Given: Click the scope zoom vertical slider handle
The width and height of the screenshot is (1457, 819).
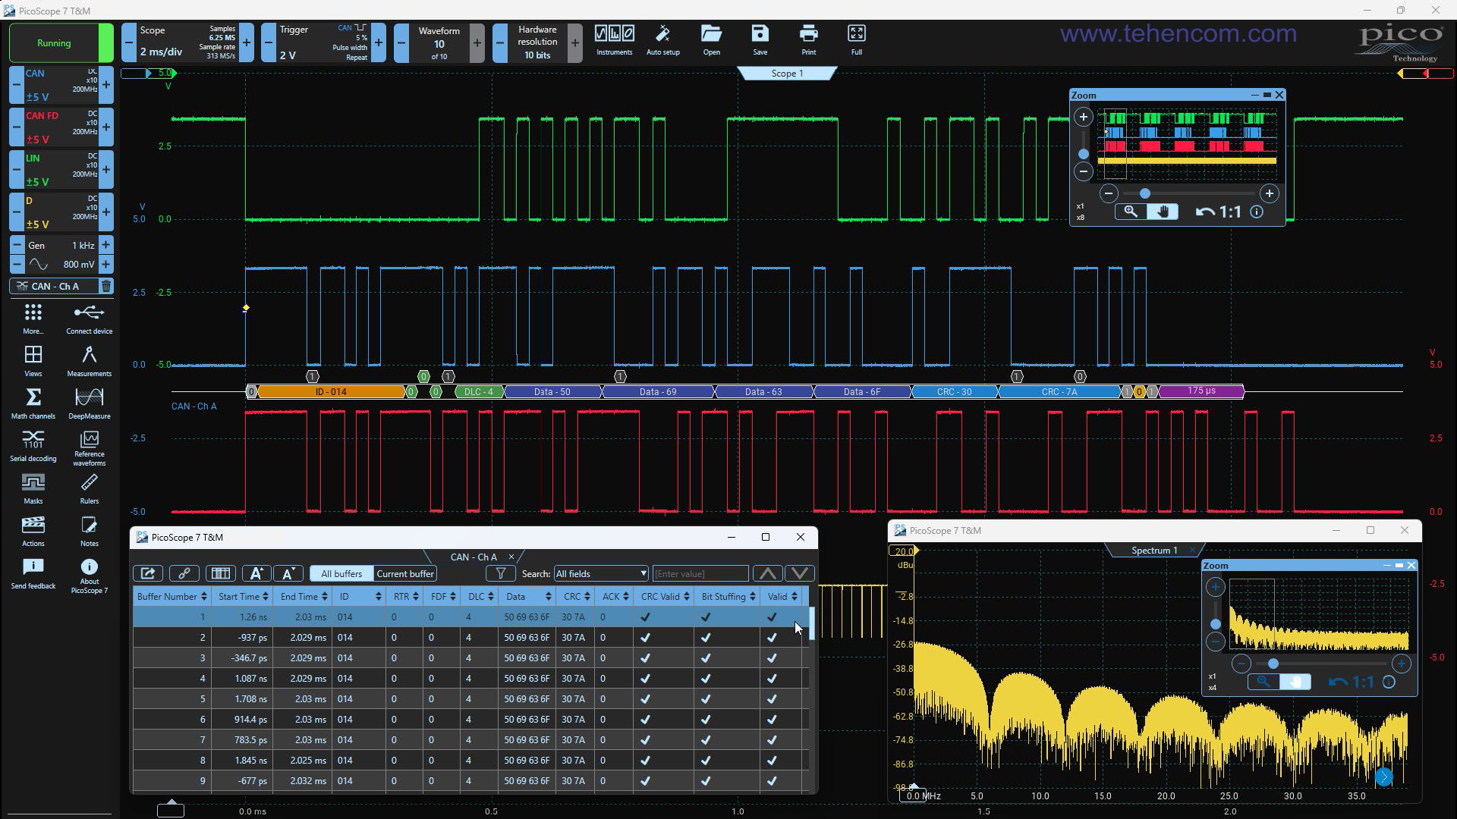Looking at the screenshot, I should (x=1084, y=154).
